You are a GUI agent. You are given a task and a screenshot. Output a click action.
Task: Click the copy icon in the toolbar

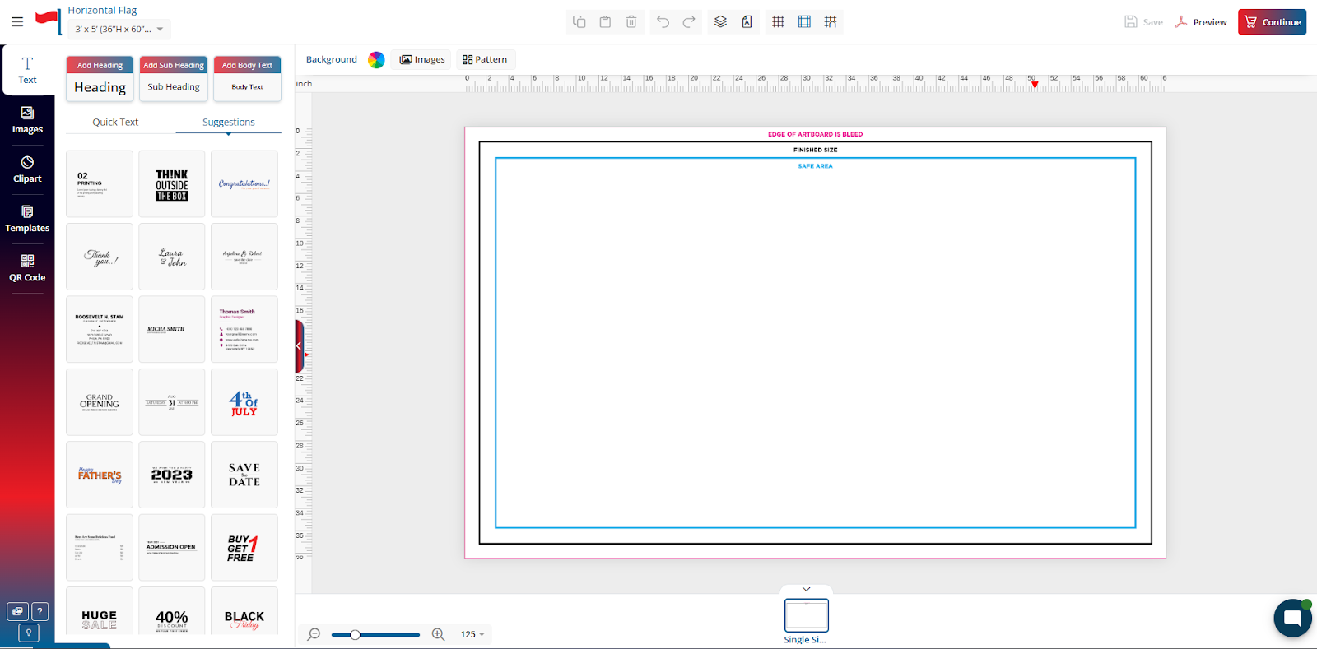579,22
